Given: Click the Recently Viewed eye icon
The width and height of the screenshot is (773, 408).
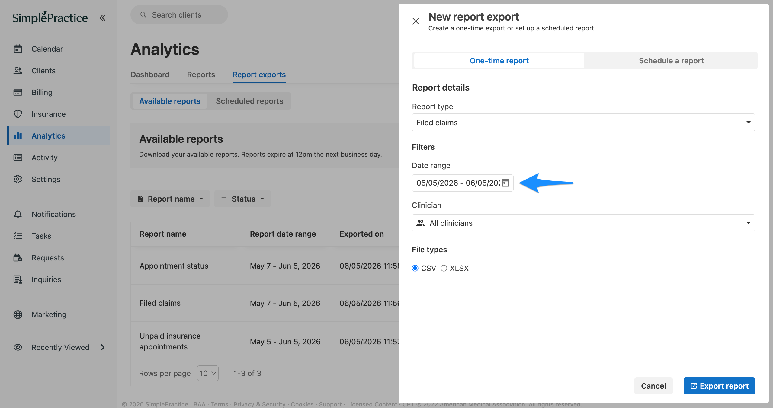Looking at the screenshot, I should 18,347.
